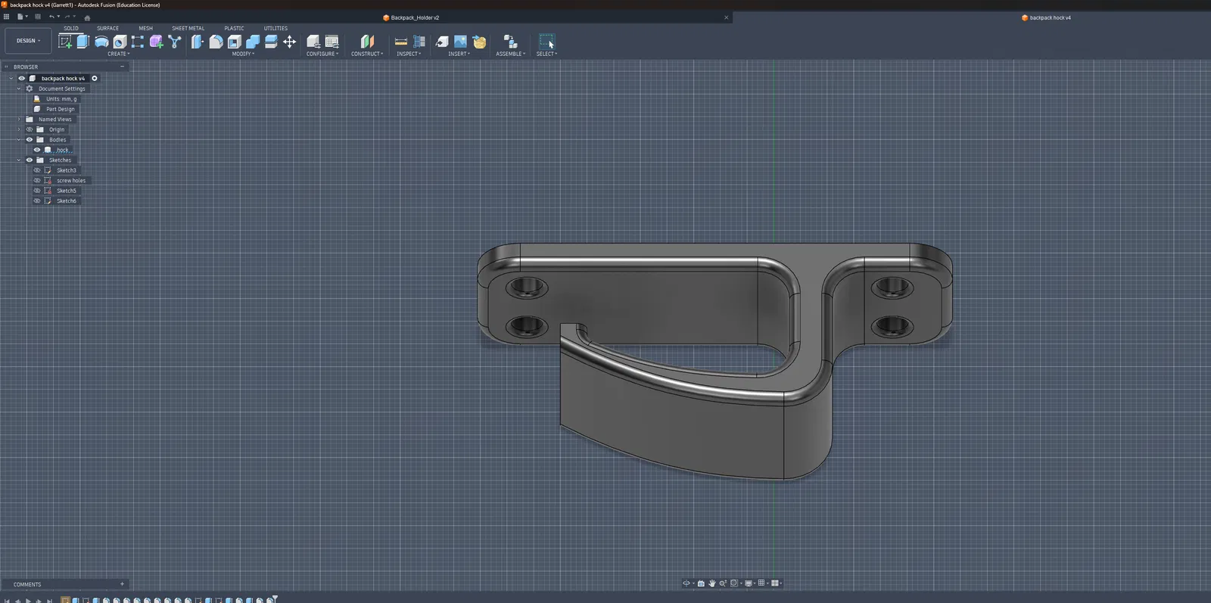
Task: Select the Shell tool
Action: click(x=235, y=42)
